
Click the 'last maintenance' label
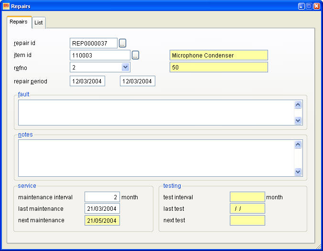[x=41, y=209]
